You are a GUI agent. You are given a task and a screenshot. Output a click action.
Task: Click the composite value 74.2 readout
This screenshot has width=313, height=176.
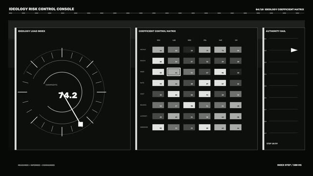(x=68, y=95)
